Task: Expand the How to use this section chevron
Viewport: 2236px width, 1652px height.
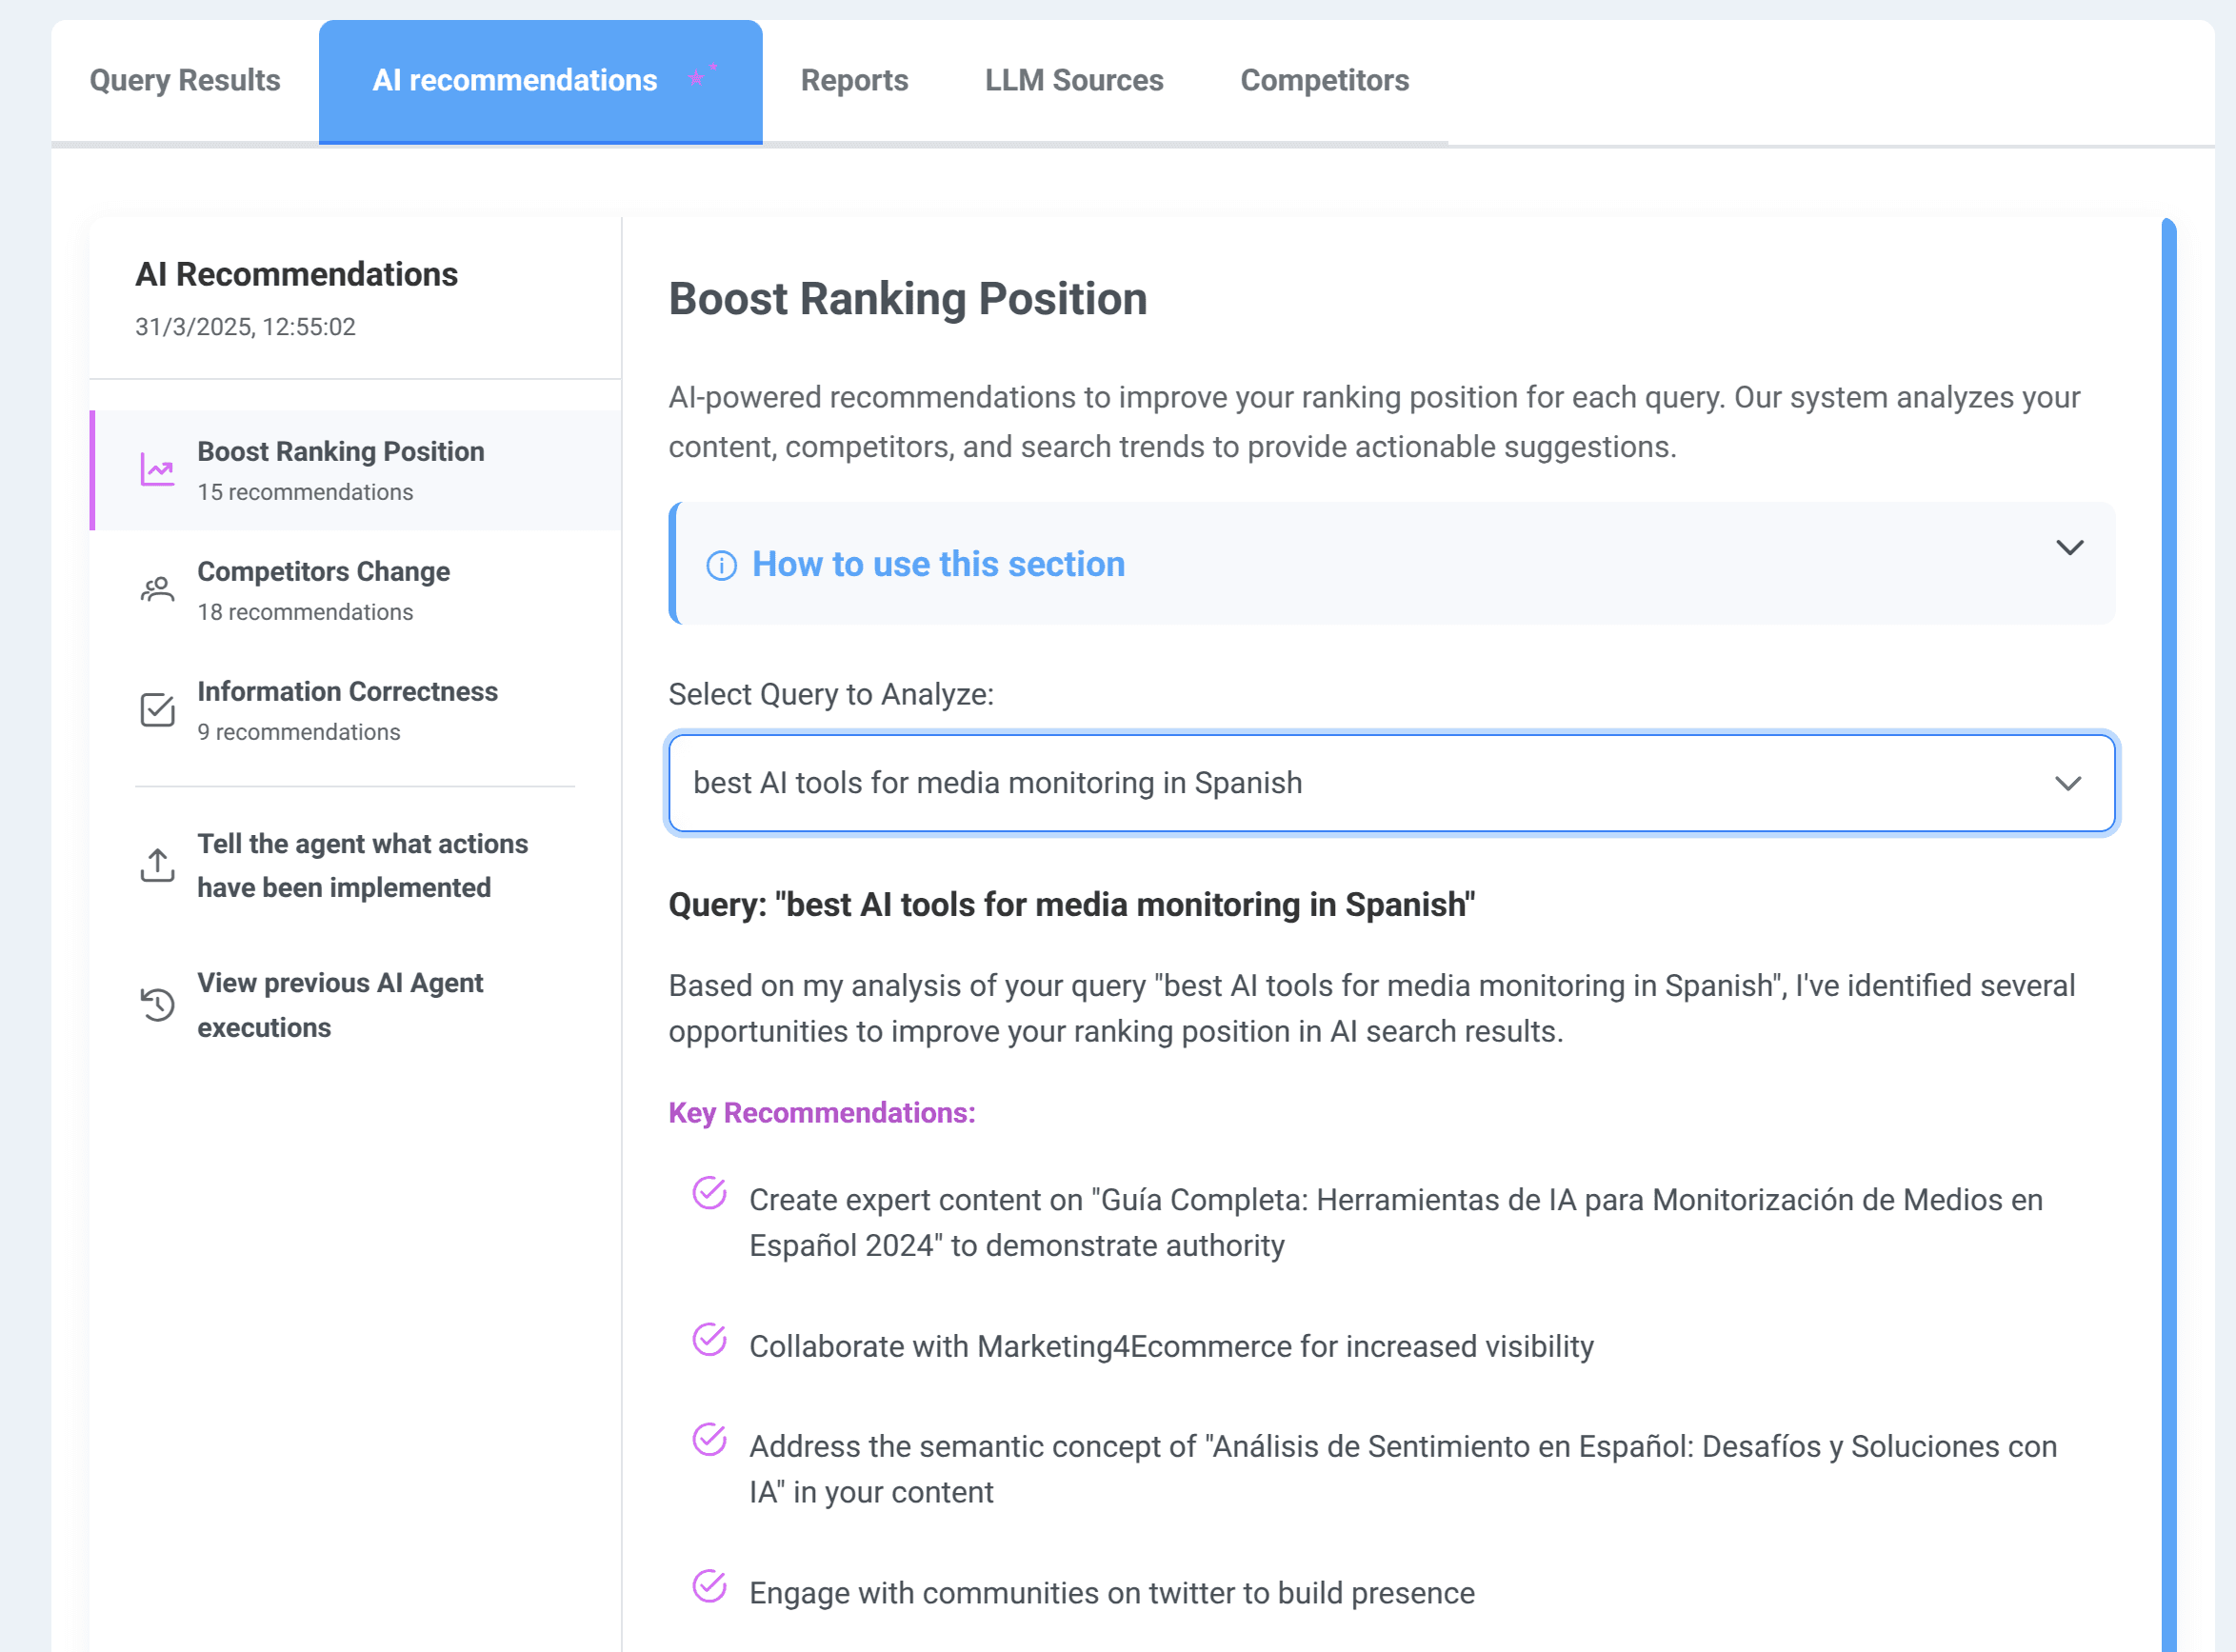Action: (x=2069, y=548)
